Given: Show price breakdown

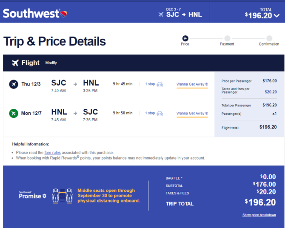Looking at the screenshot, I should pyautogui.click(x=259, y=215).
